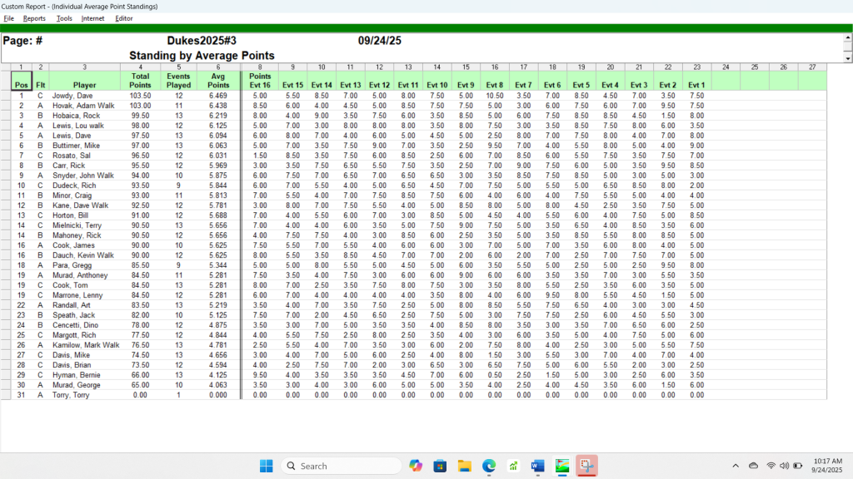Select the Snipping Tool taskbar icon
The image size is (853, 479).
click(x=587, y=466)
